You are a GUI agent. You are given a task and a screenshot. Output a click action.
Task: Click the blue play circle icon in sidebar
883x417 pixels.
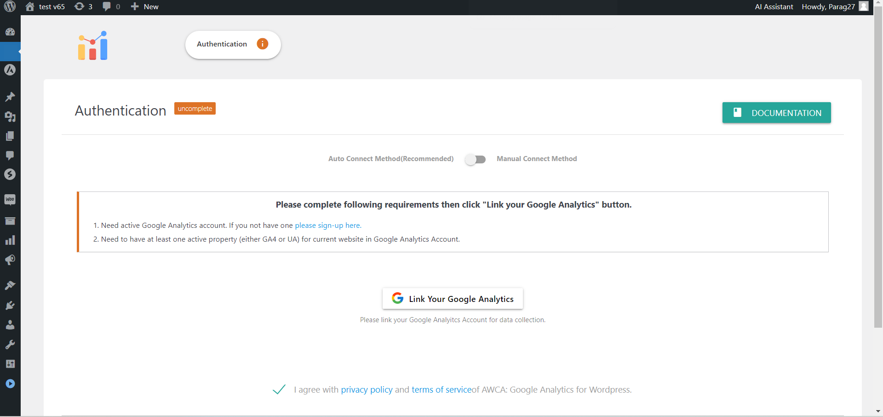tap(10, 384)
